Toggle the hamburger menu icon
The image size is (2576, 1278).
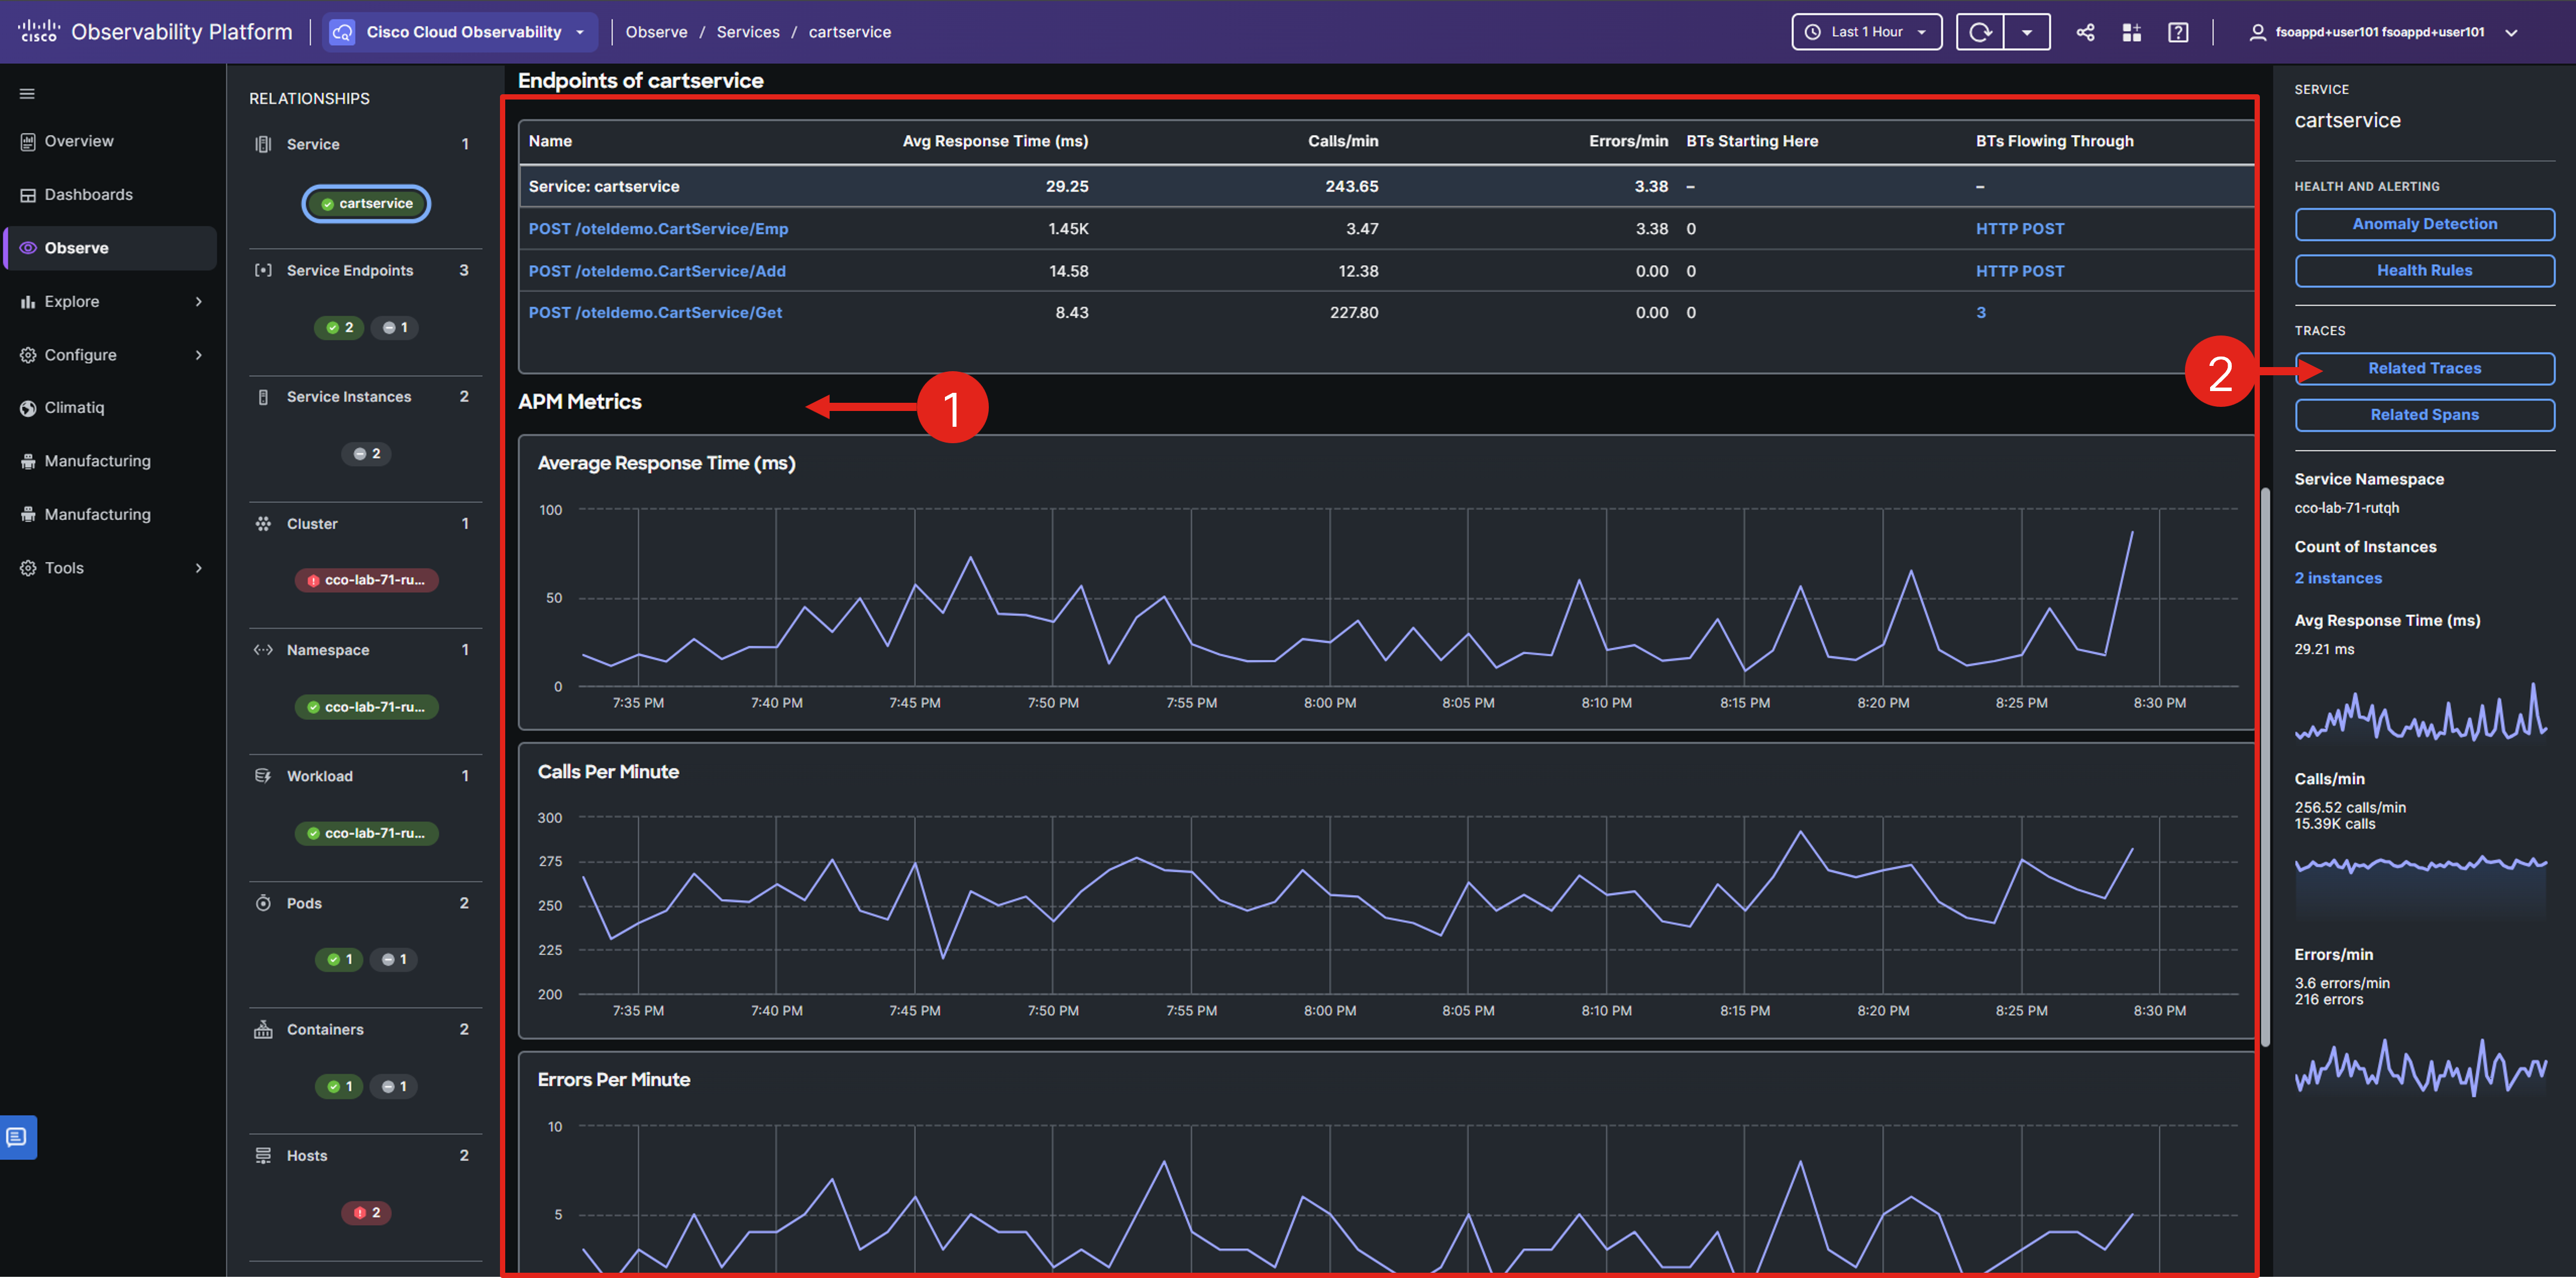coord(27,94)
